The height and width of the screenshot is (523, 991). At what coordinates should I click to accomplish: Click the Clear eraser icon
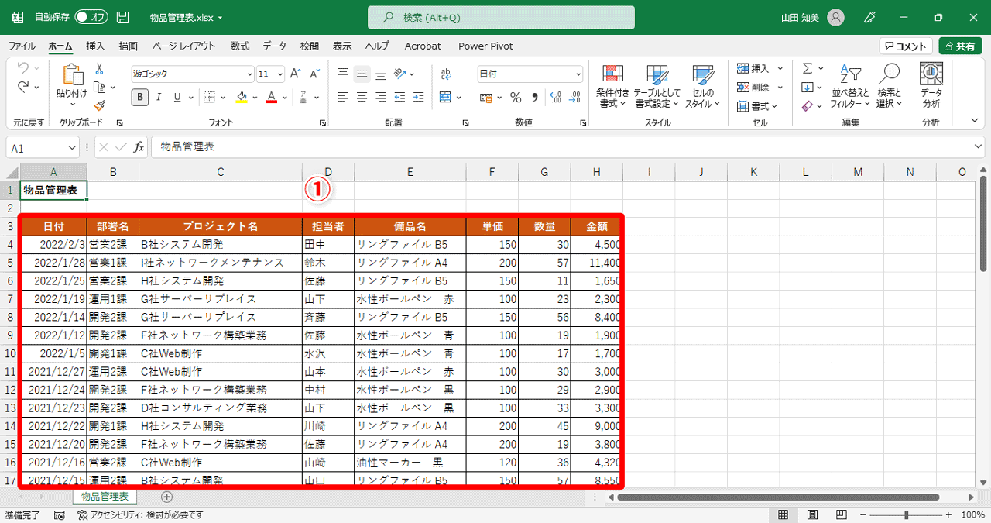(808, 106)
